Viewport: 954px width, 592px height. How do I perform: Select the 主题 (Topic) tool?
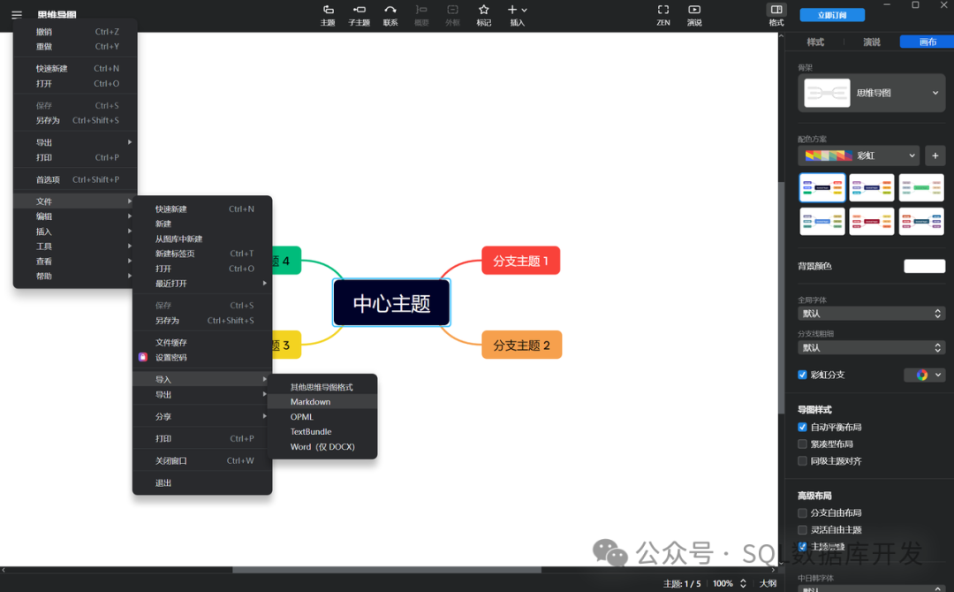328,16
